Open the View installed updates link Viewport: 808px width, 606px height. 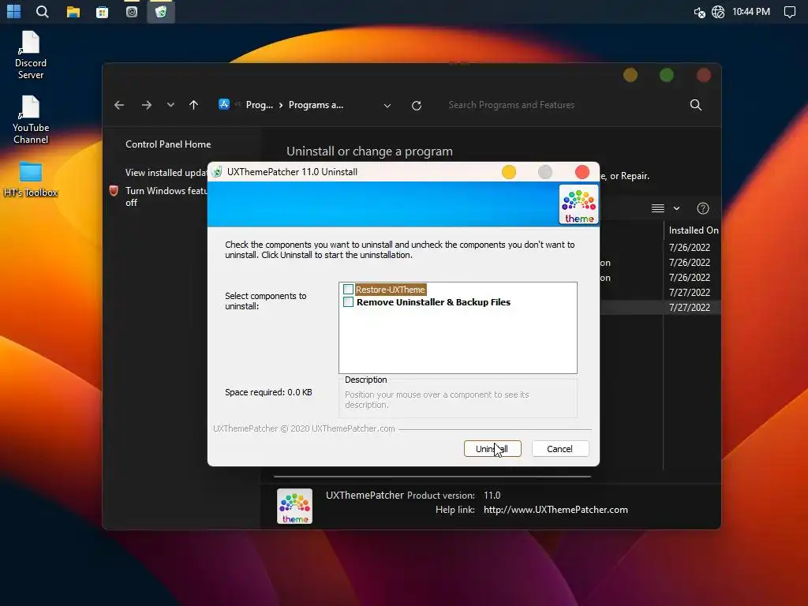point(166,173)
